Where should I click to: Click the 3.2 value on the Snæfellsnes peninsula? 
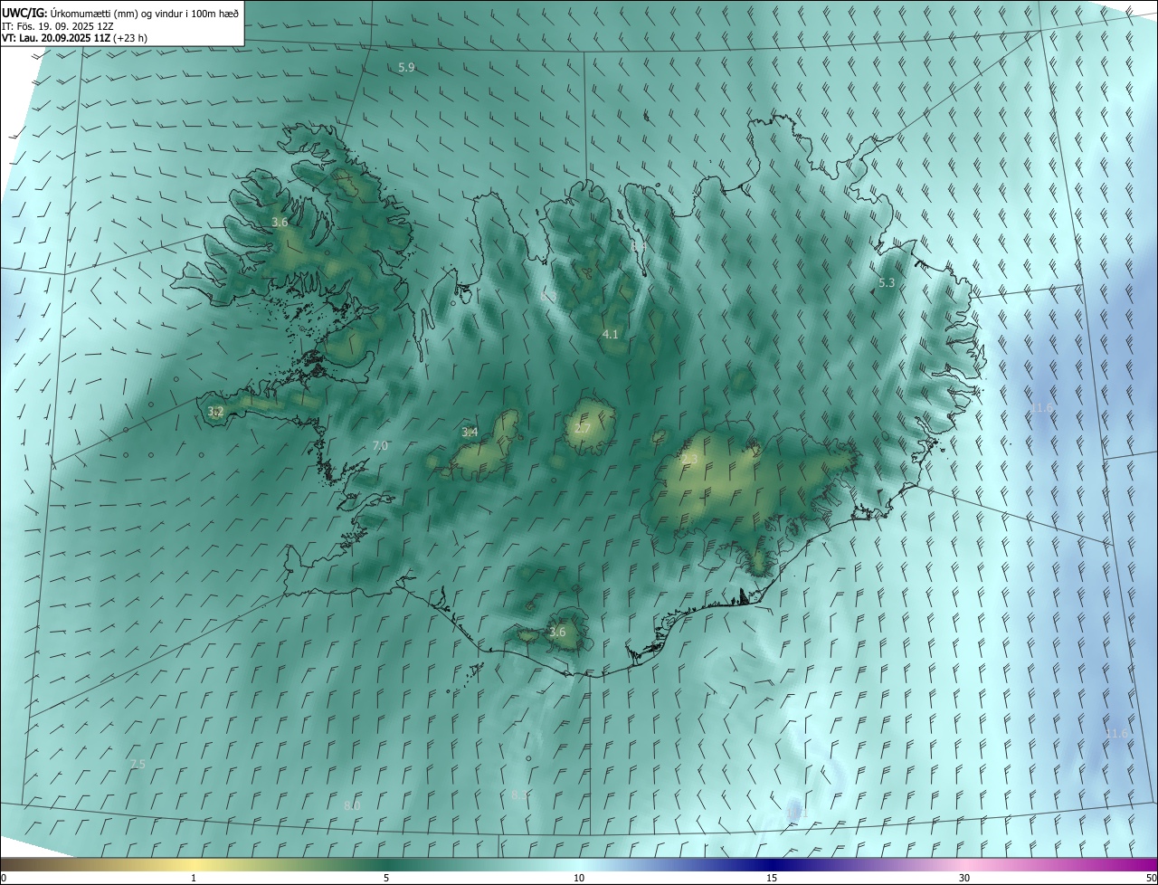(215, 412)
